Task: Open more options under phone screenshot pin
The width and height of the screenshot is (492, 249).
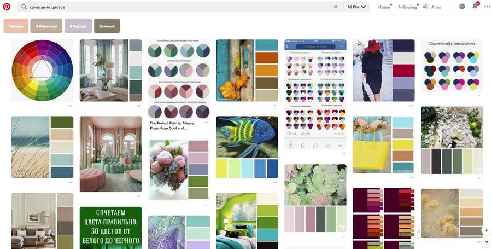Action: tap(343, 154)
